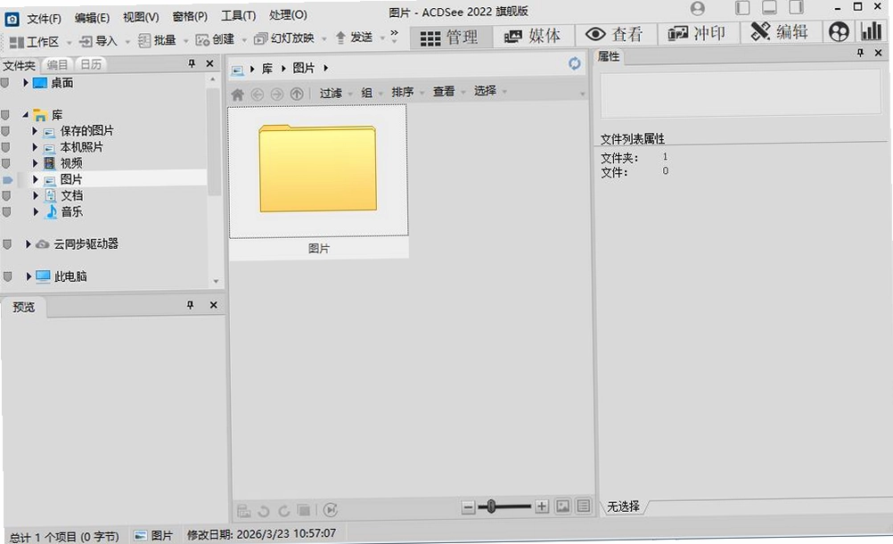The width and height of the screenshot is (893, 544).
Task: Switch to details list view icon
Action: point(583,506)
